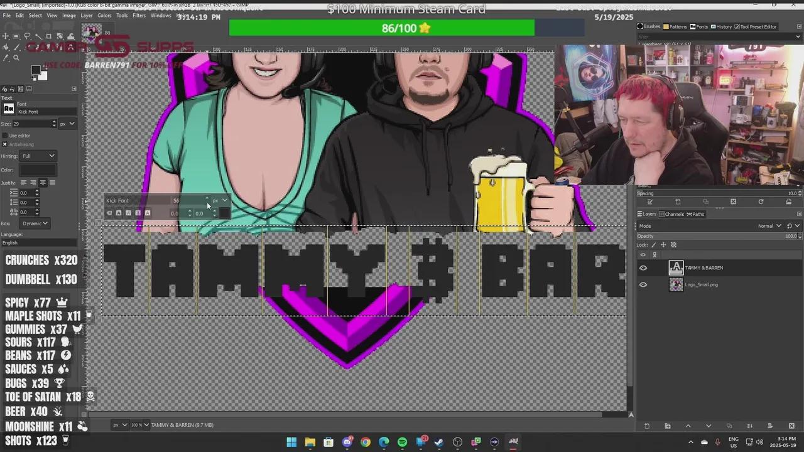Select the TAMMY & BARREN text layer

(x=703, y=267)
